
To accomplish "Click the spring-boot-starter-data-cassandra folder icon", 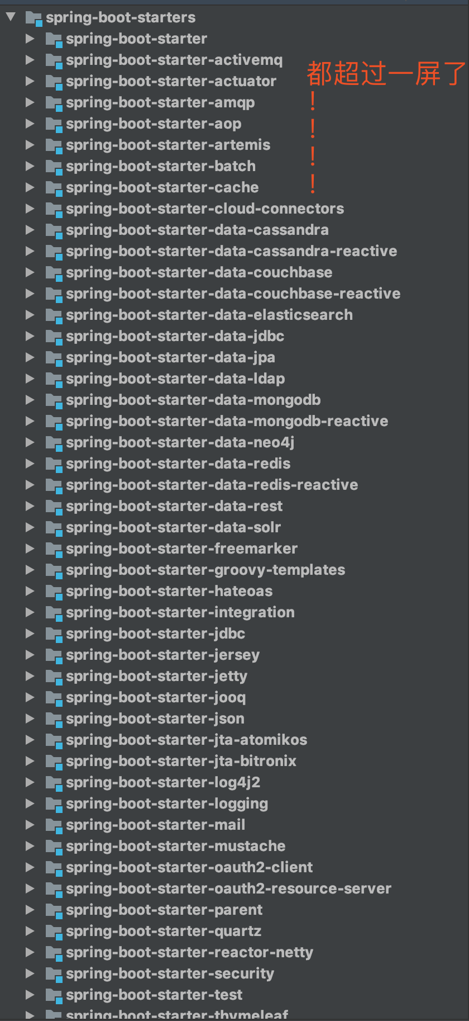I will point(54,231).
